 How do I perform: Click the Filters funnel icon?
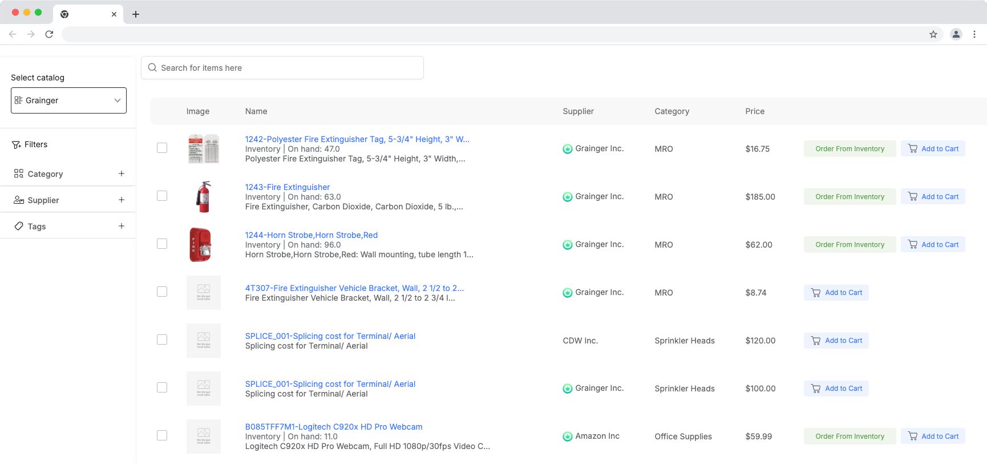pos(17,145)
